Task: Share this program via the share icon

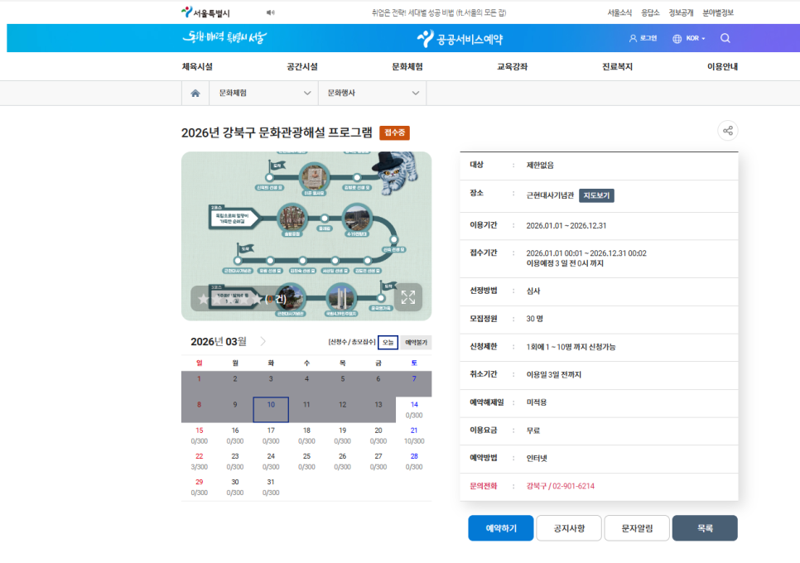Action: (x=727, y=130)
